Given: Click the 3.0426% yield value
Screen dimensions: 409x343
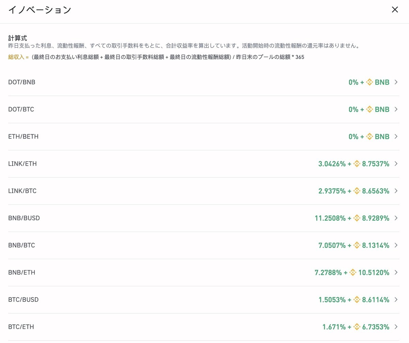Looking at the screenshot, I should coord(332,164).
